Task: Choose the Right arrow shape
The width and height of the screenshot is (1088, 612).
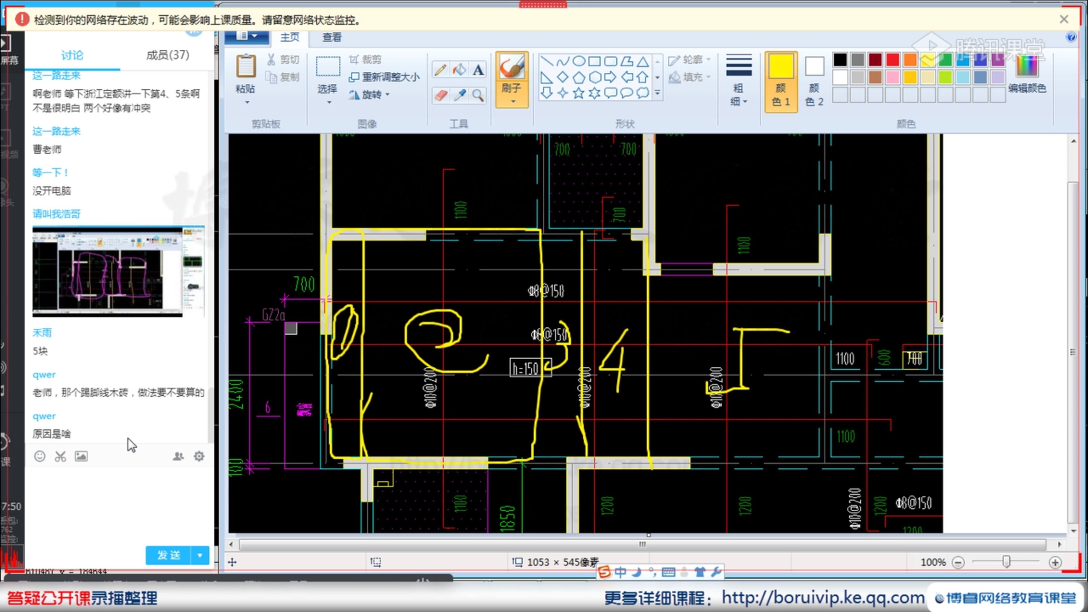Action: 611,77
